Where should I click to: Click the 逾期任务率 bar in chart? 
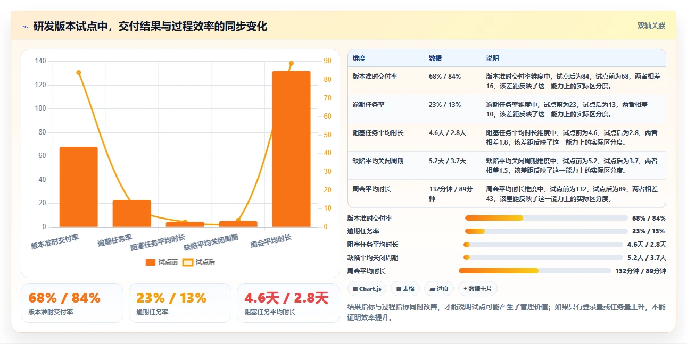click(x=132, y=213)
